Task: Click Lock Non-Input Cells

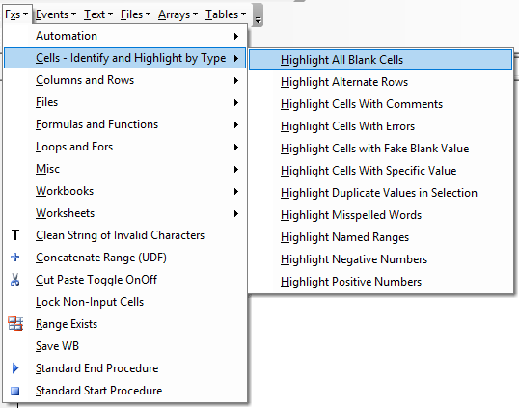Action: [125, 302]
